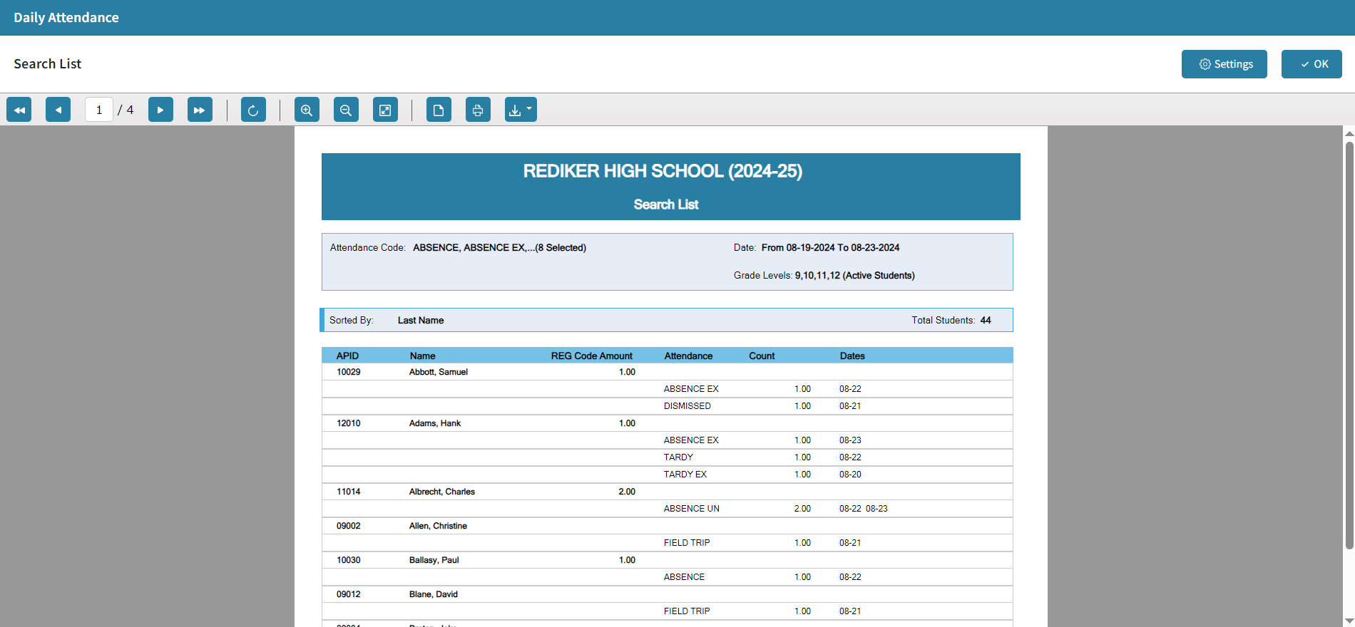Viewport: 1355px width, 627px height.
Task: Click the Daily Attendance header title
Action: [66, 18]
